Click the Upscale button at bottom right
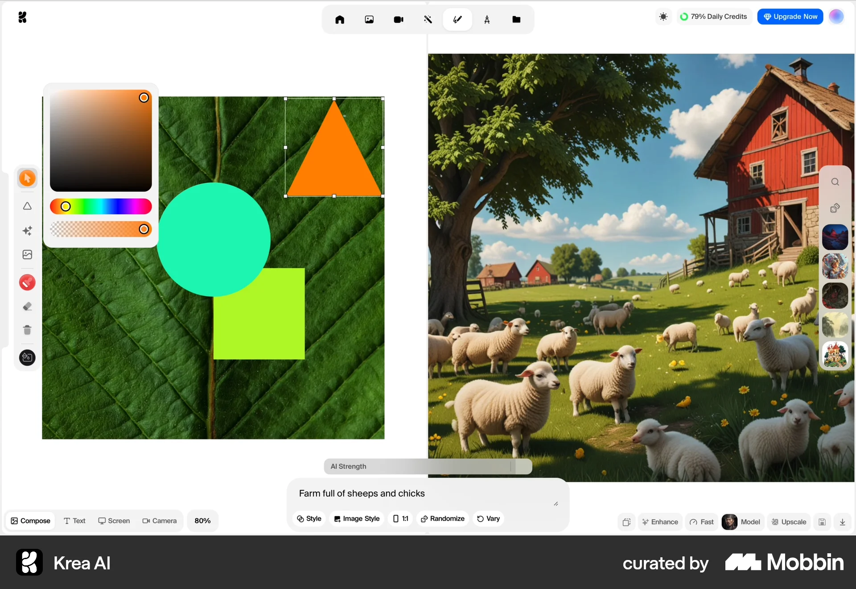Screen dimensions: 856x589 [x=788, y=522]
